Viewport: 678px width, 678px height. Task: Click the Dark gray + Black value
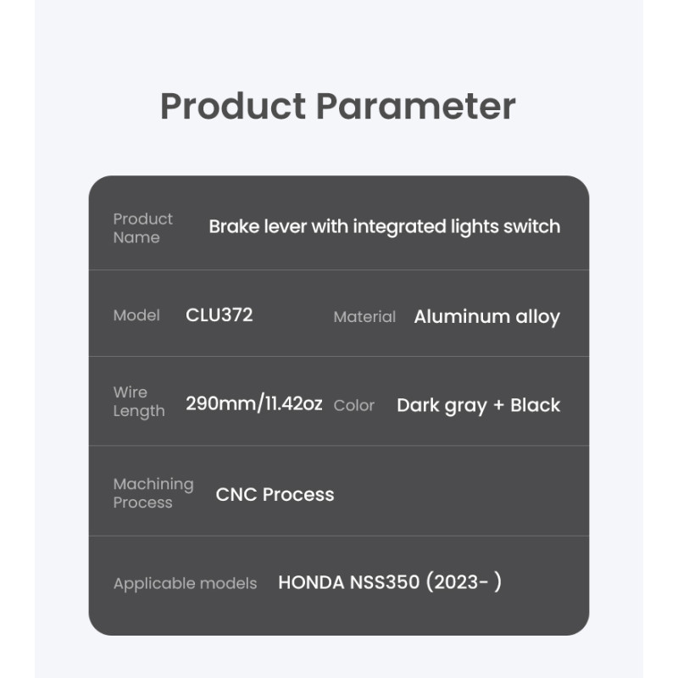479,406
